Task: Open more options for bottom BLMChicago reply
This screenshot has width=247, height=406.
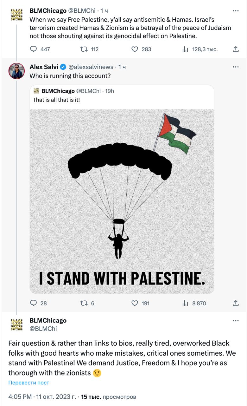Action: [236, 321]
